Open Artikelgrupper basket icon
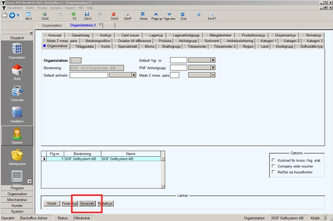This screenshot has width=333, height=221. [17, 155]
